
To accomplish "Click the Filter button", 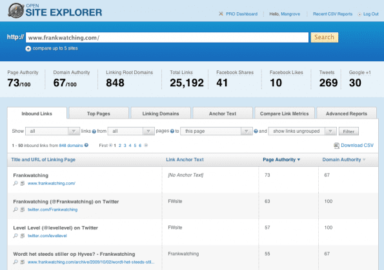I will (349, 131).
